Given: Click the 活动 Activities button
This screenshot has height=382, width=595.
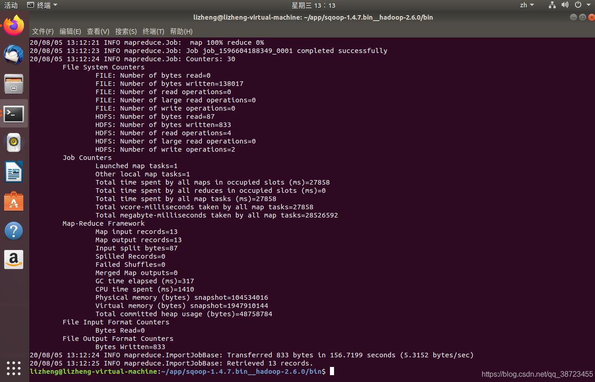Looking at the screenshot, I should (11, 5).
